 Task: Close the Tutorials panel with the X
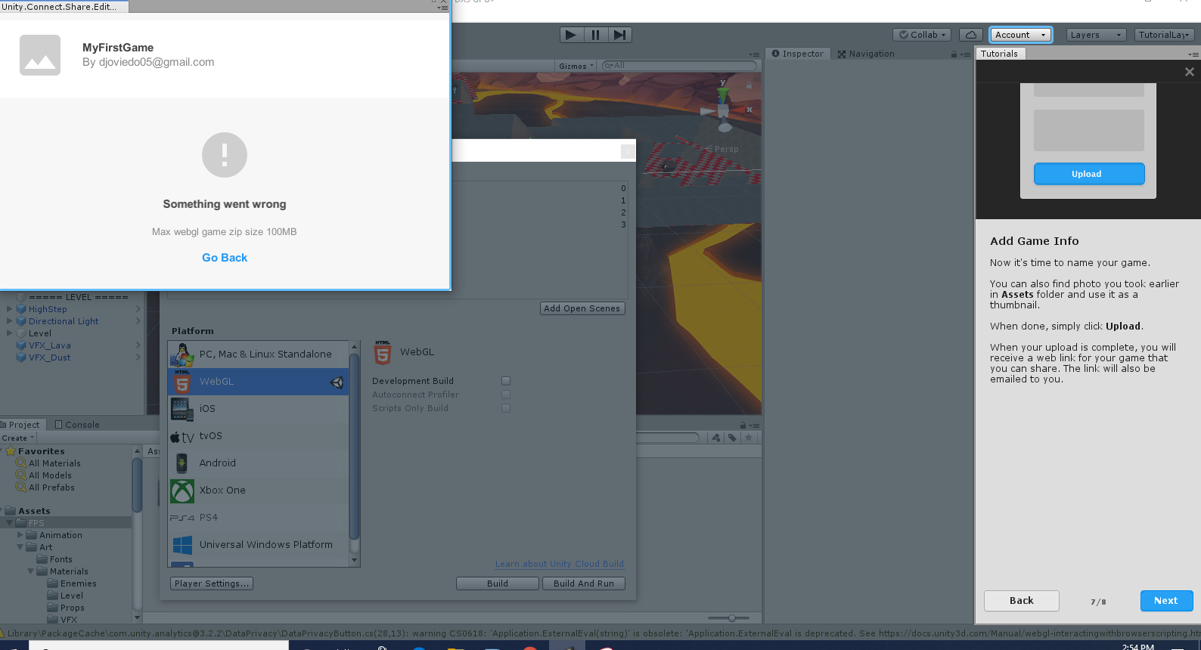pyautogui.click(x=1190, y=72)
